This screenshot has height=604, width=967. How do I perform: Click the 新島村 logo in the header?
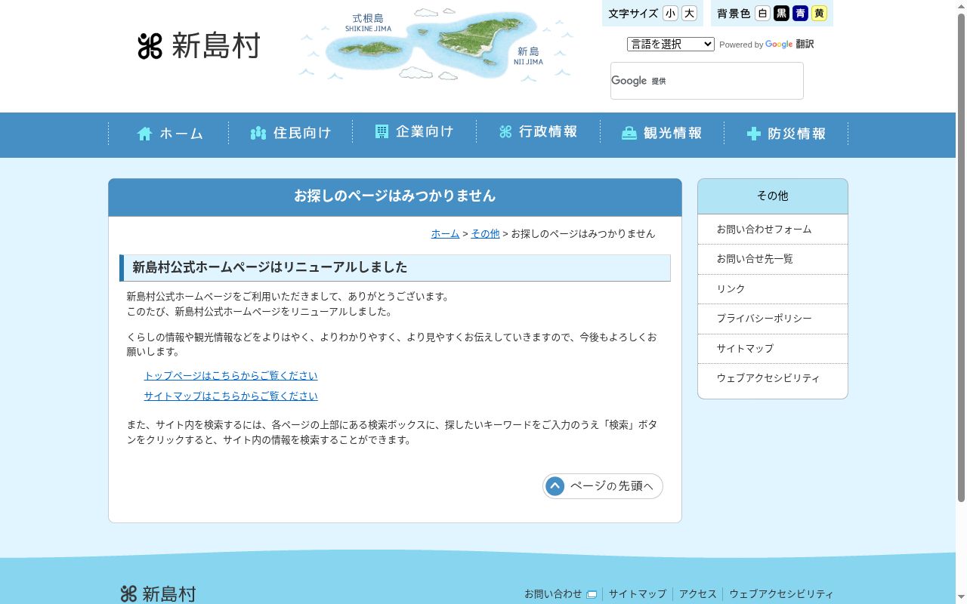coord(199,46)
